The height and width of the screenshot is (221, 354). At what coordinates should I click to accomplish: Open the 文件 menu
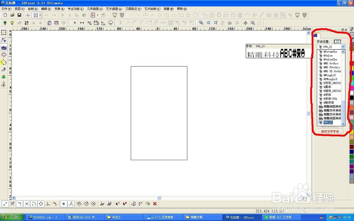6,9
